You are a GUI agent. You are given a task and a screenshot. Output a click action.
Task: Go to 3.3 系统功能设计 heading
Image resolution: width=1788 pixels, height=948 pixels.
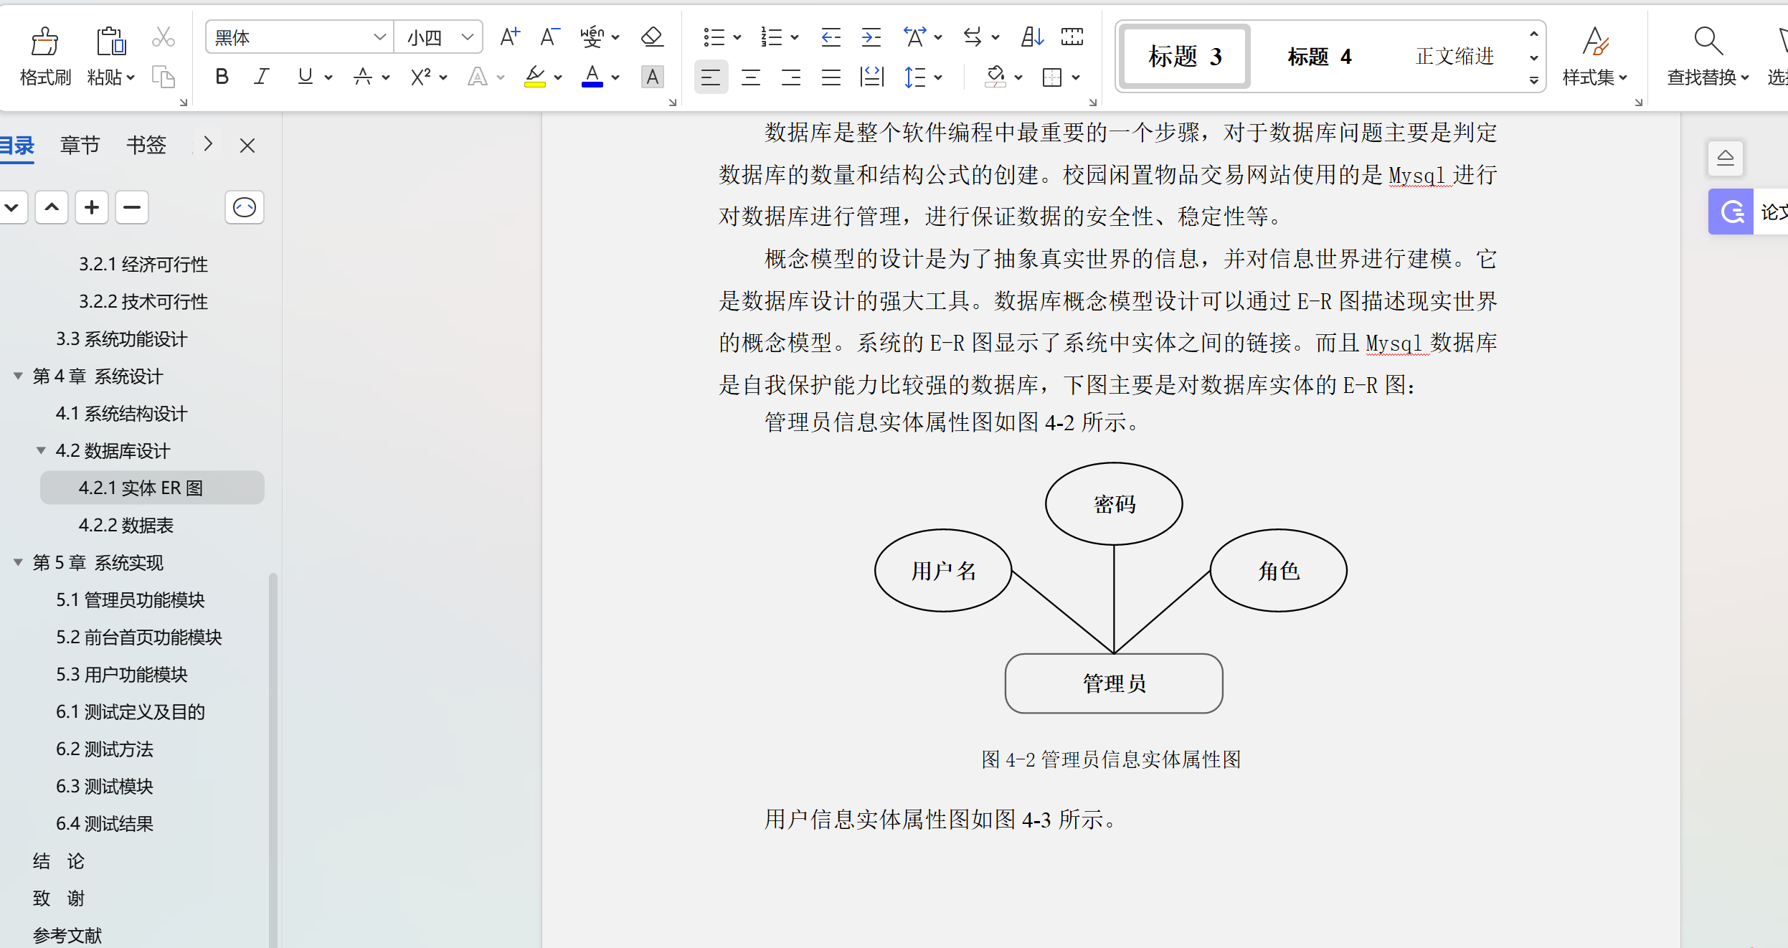(x=121, y=338)
